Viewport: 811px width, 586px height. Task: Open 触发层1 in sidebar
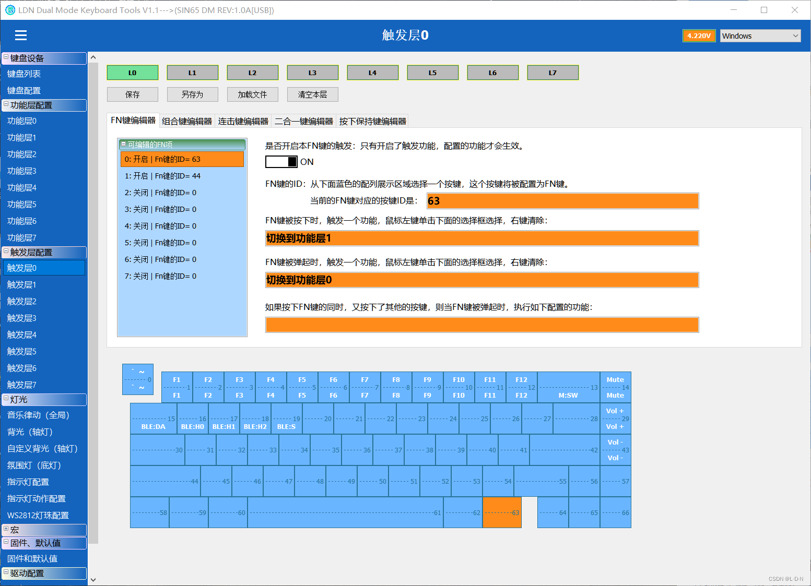pyautogui.click(x=44, y=285)
